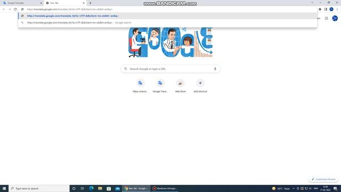The image size is (341, 192).
Task: Click the Google Doodle image
Action: 170,42
